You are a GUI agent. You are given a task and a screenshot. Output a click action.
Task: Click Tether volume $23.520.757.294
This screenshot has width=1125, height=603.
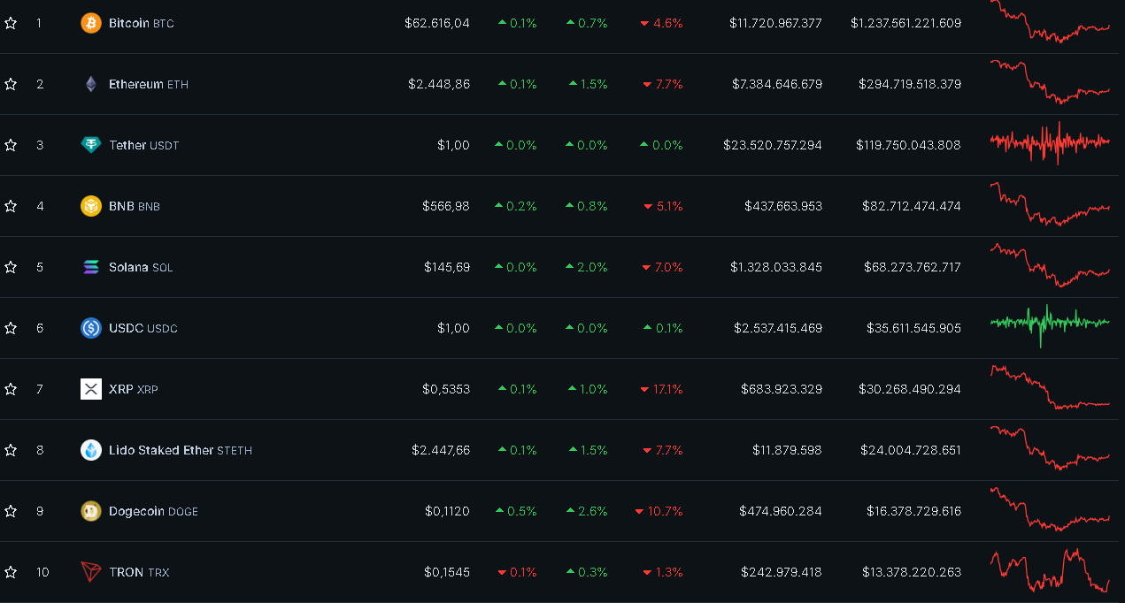[773, 145]
